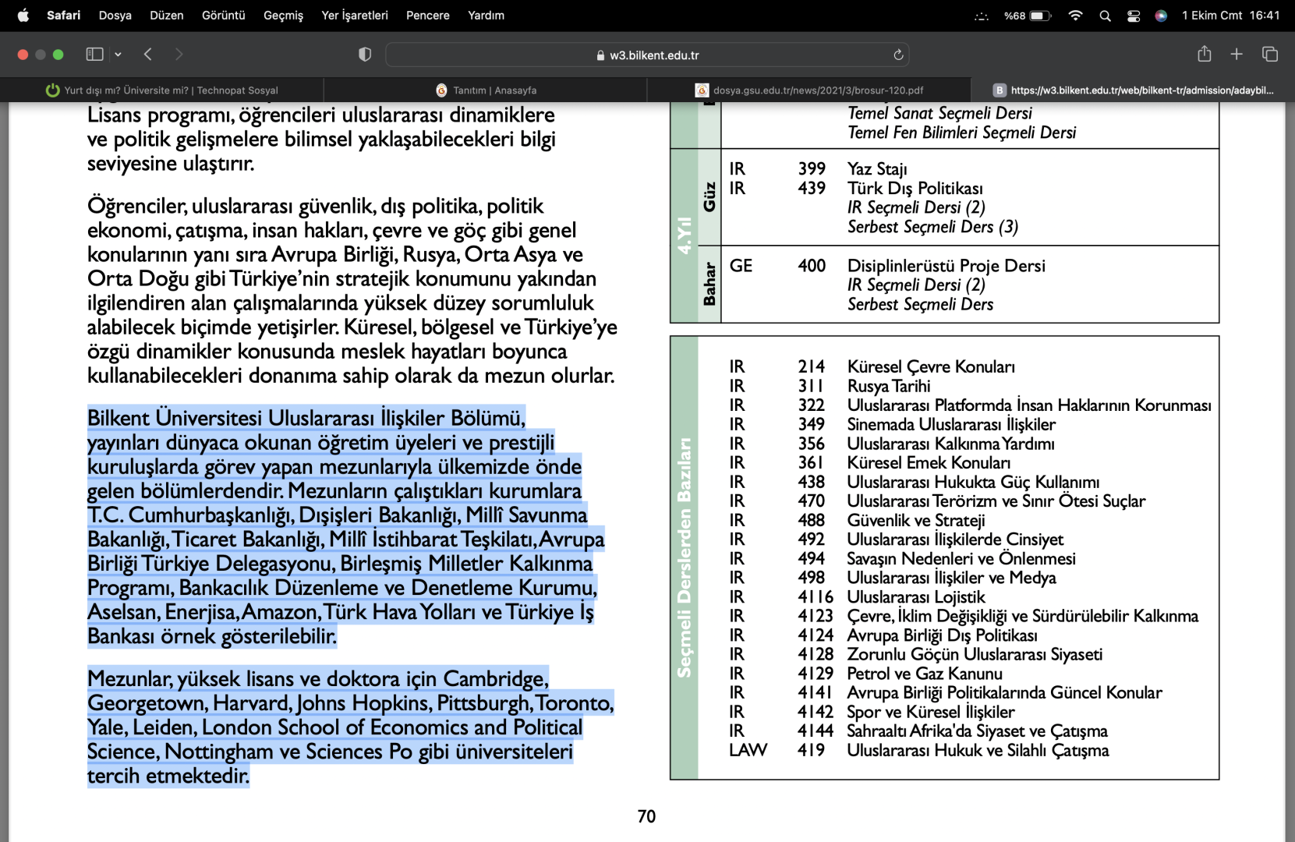The image size is (1295, 842).
Task: Click the 'Rusya Tarihi' course name
Action: (889, 386)
